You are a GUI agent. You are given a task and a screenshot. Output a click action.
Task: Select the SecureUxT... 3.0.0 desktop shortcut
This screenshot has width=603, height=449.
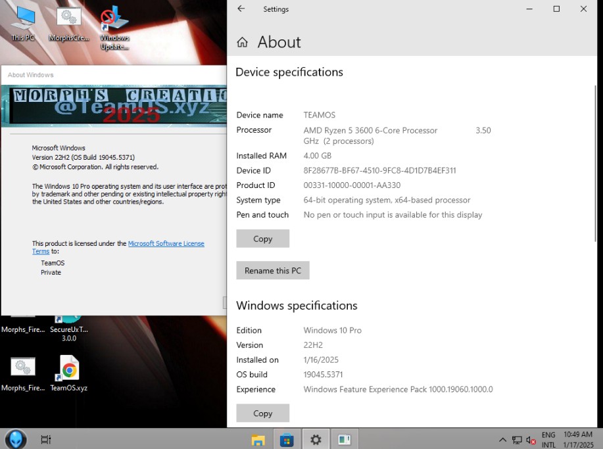(x=69, y=329)
